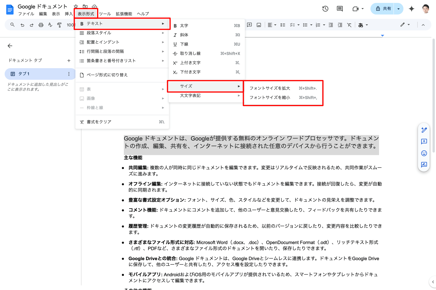Open the あ input tools dropdown
The width and height of the screenshot is (436, 290).
point(363,25)
